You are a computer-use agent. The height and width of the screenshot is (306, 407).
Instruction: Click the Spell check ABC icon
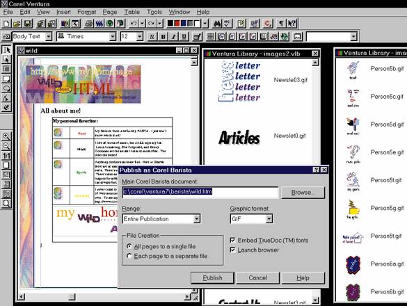click(227, 24)
